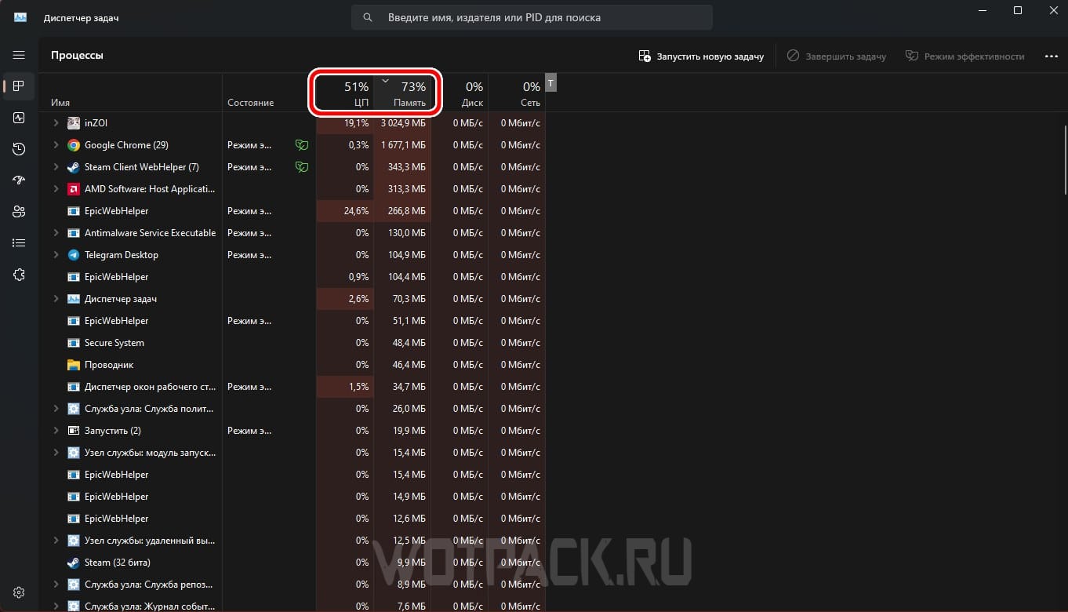Image resolution: width=1068 pixels, height=612 pixels.
Task: Expand the Google Chrome (29) group
Action: [56, 145]
